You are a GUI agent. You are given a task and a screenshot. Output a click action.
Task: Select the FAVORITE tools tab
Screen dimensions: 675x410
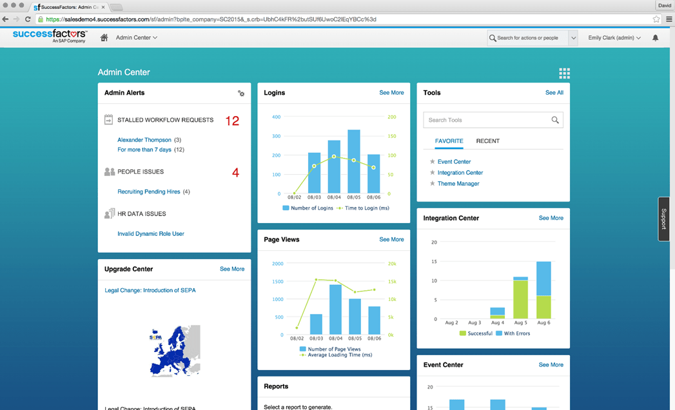click(449, 141)
